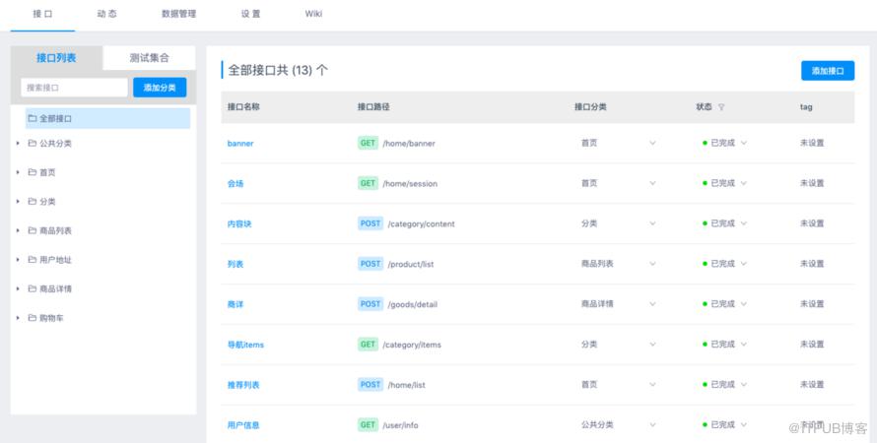Click the 添加分类 button

point(160,88)
